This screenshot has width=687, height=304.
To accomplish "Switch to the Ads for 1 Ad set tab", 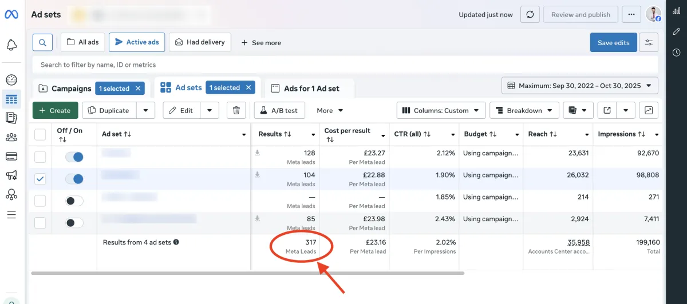I will 311,89.
